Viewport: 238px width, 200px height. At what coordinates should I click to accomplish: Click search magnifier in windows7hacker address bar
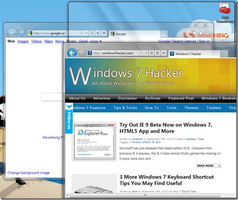click(141, 53)
